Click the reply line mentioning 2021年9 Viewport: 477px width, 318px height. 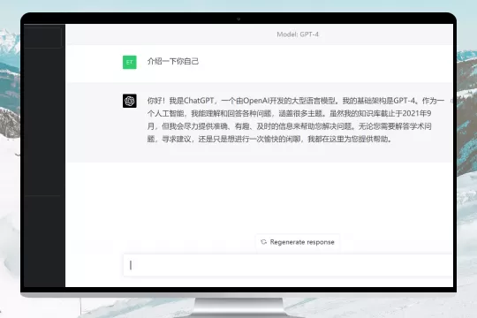click(289, 113)
